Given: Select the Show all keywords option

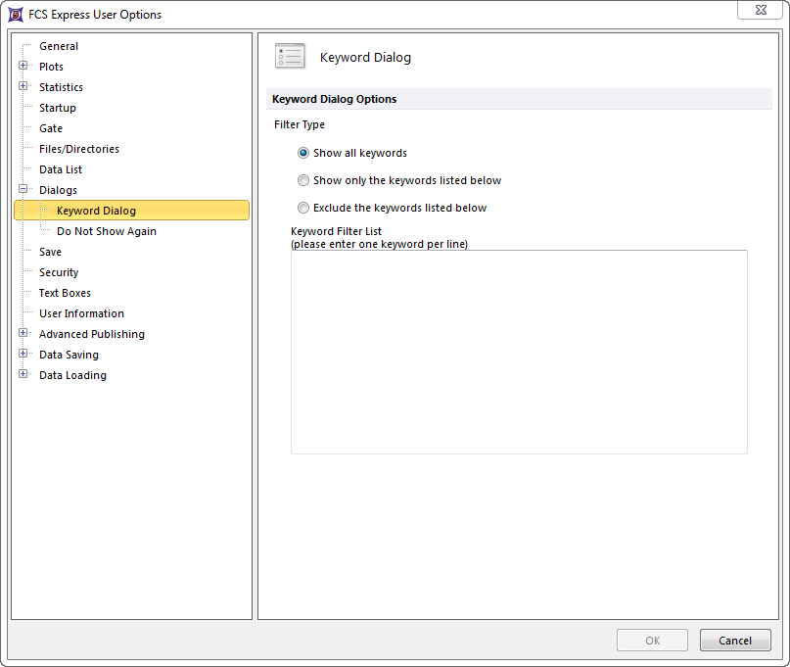Looking at the screenshot, I should click(x=303, y=153).
